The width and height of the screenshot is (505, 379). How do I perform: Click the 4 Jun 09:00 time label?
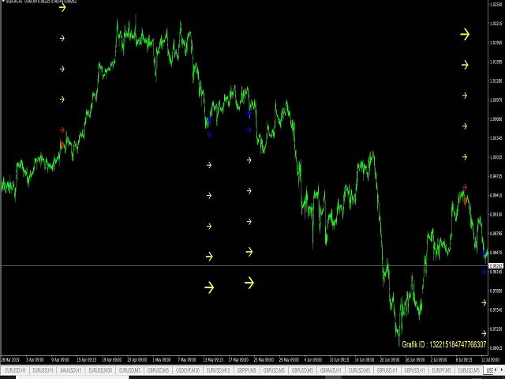click(312, 360)
